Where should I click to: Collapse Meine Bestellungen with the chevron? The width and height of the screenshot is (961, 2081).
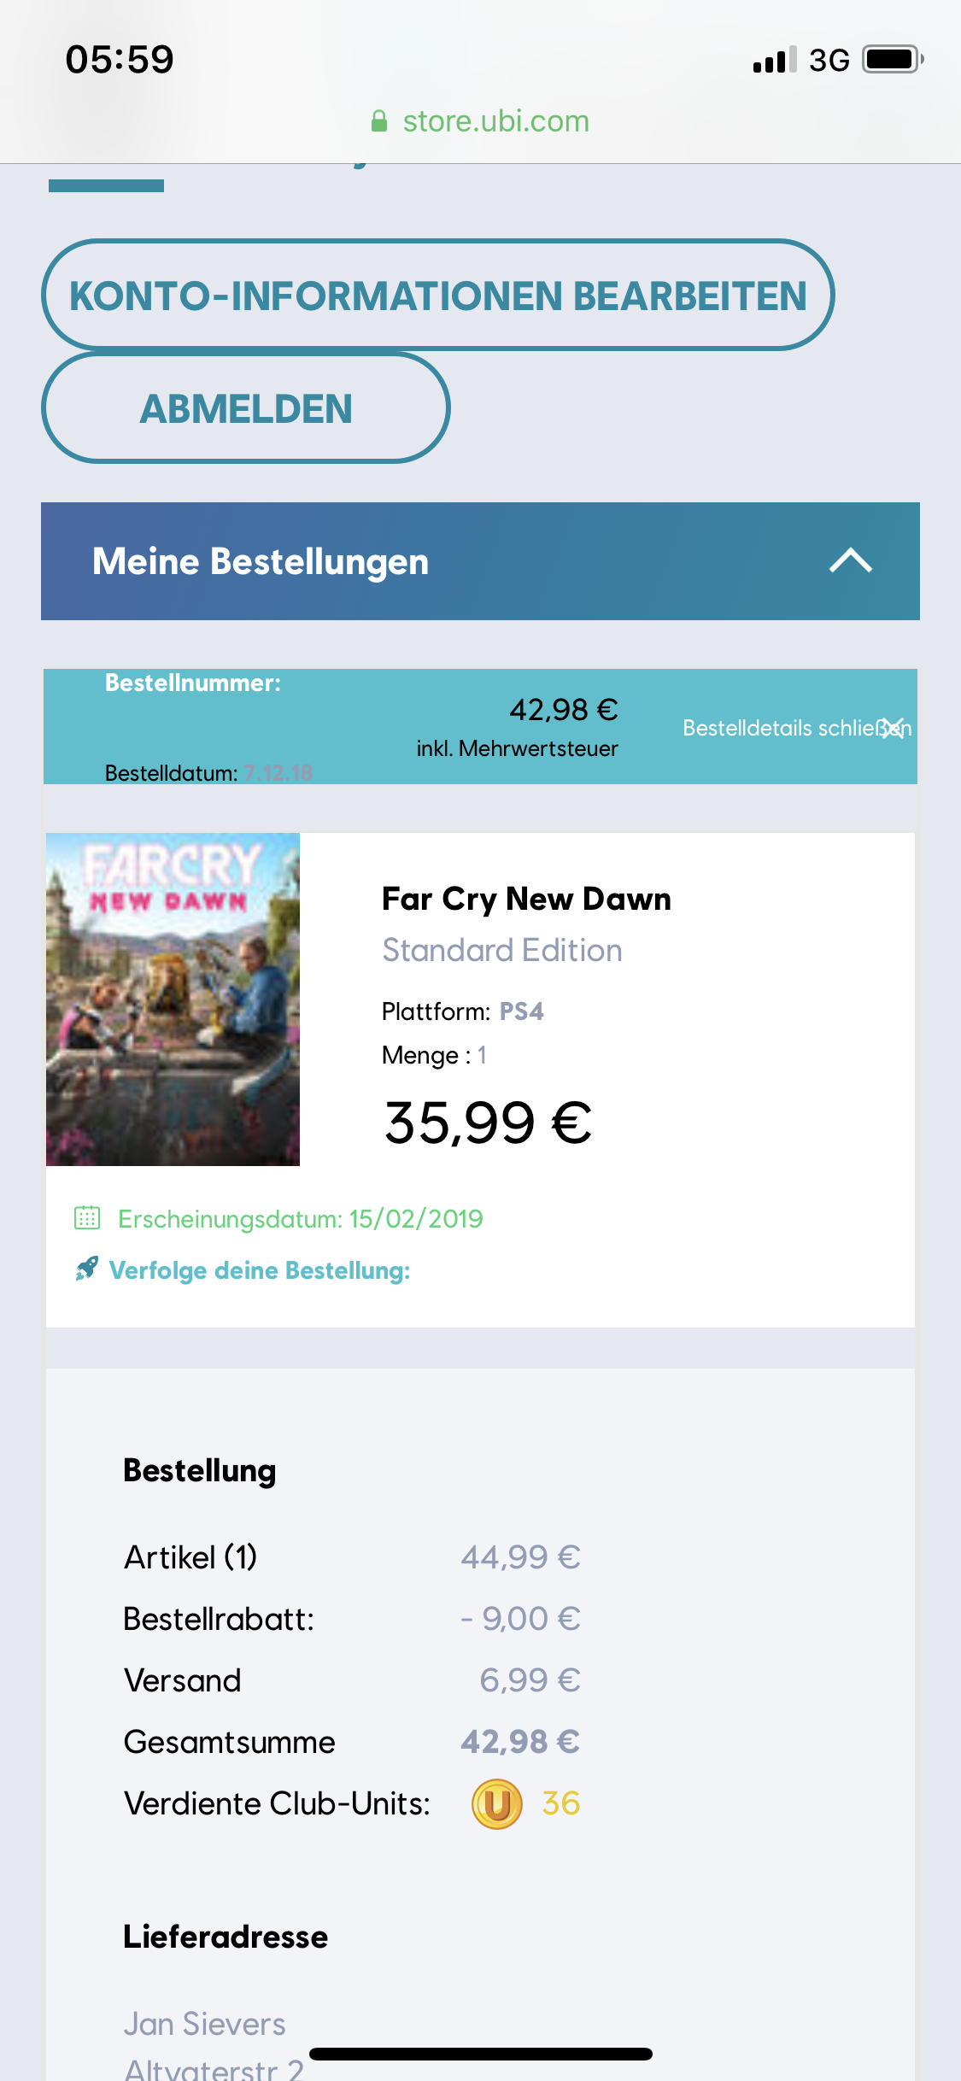[850, 561]
